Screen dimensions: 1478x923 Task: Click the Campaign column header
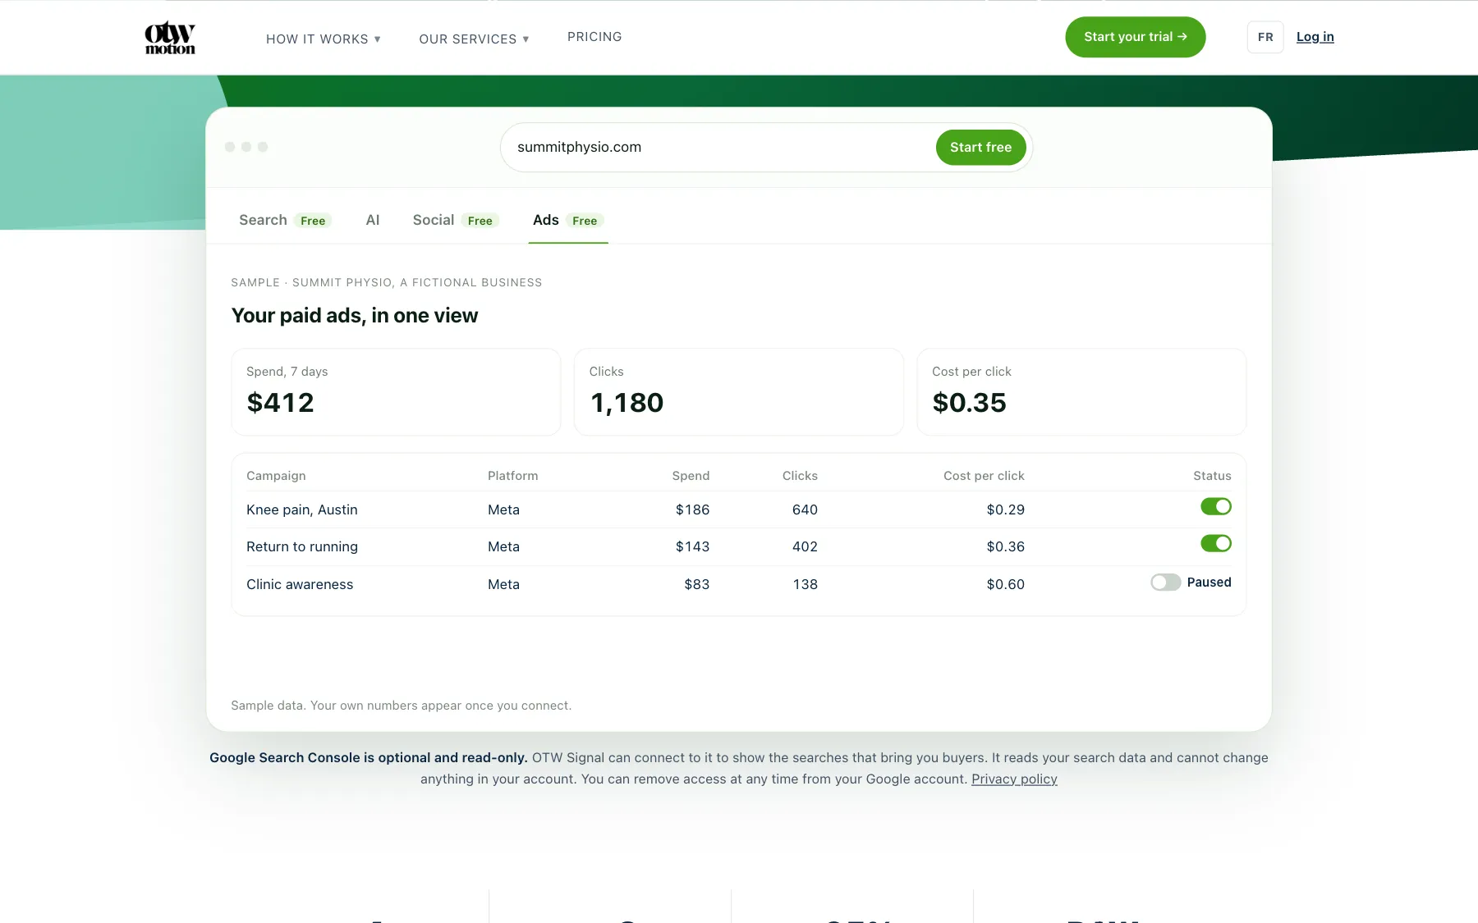click(x=276, y=476)
